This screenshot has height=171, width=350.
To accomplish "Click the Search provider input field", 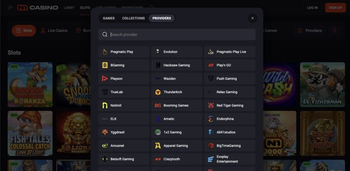I will (181, 34).
